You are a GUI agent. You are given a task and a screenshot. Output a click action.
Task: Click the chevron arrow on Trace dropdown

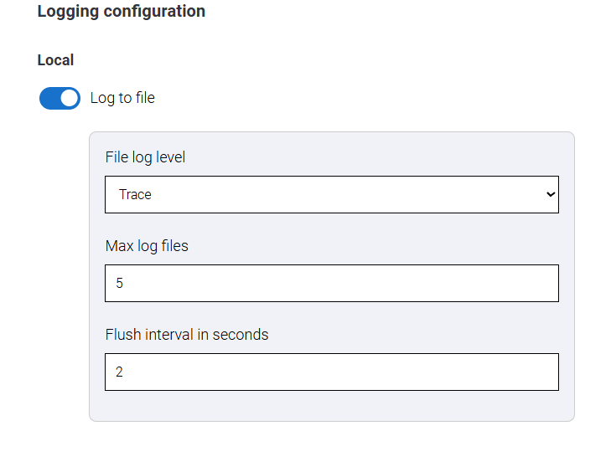[x=550, y=194]
